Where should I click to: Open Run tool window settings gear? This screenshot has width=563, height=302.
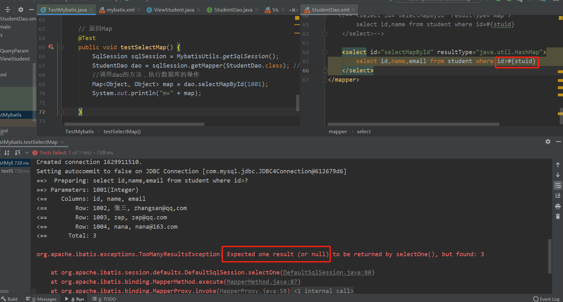(x=548, y=142)
